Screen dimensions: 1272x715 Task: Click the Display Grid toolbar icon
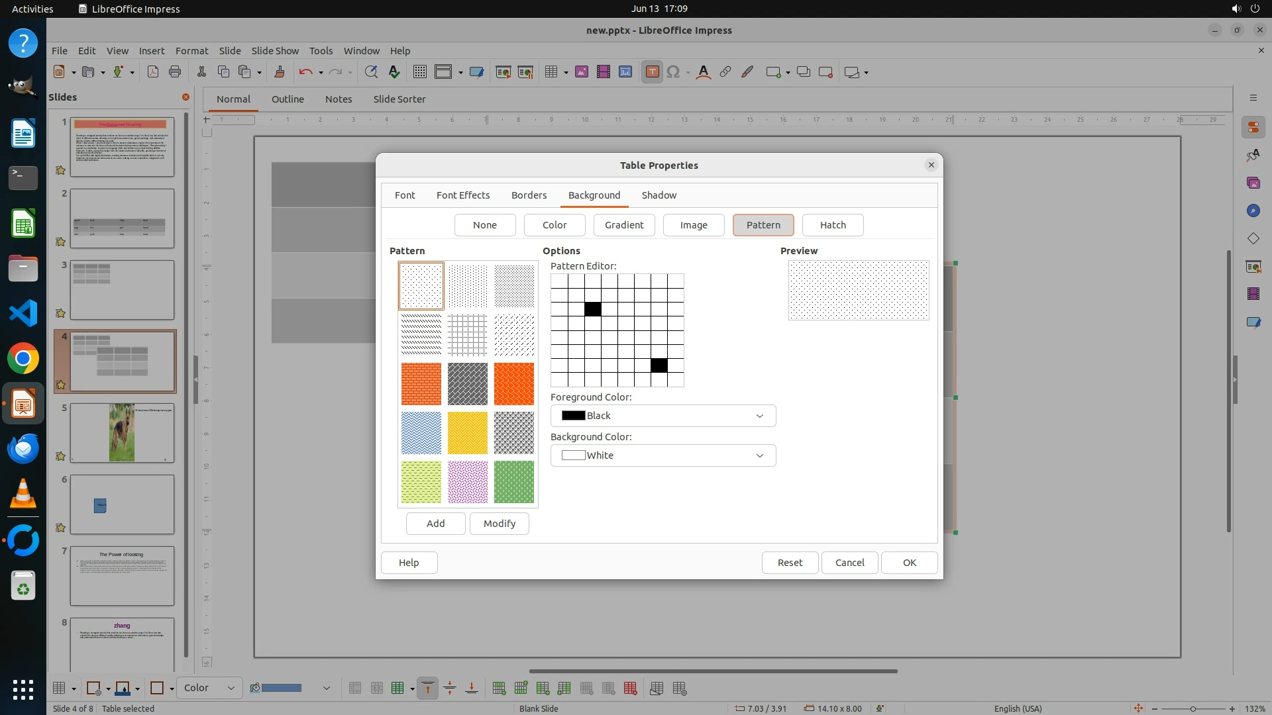click(419, 72)
